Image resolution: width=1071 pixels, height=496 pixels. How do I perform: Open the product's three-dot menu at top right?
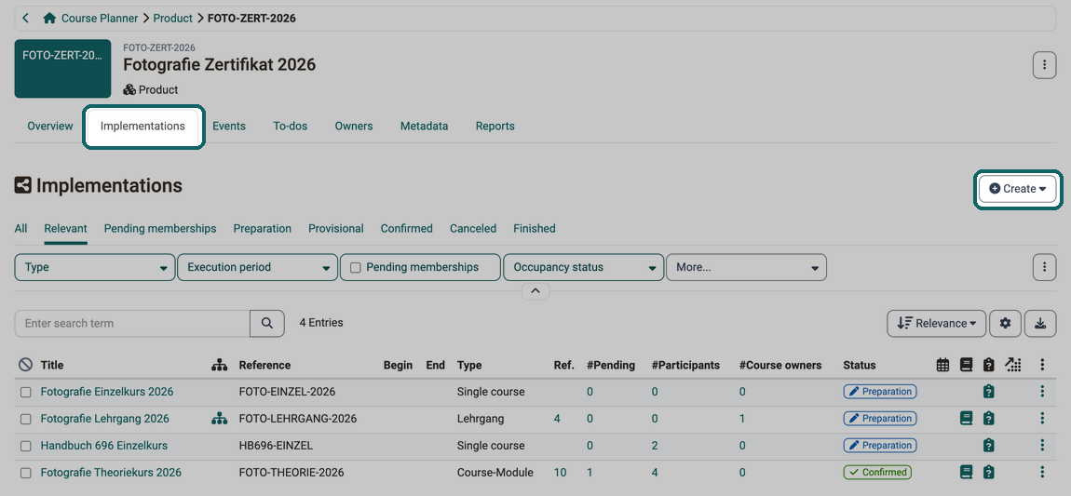(1044, 65)
